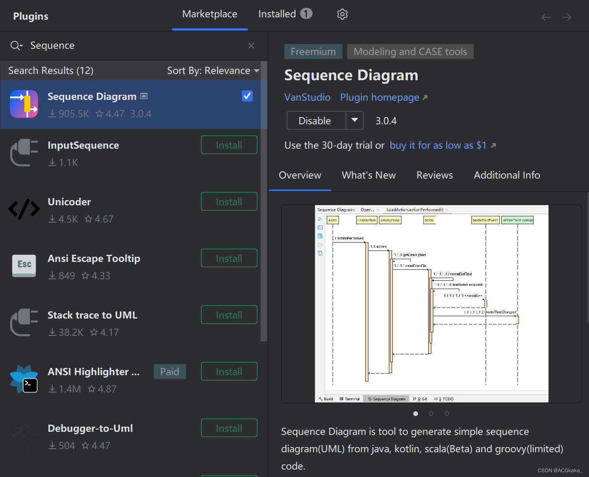589x477 pixels.
Task: Select the Debugger-to-Uml row title
Action: (x=90, y=429)
